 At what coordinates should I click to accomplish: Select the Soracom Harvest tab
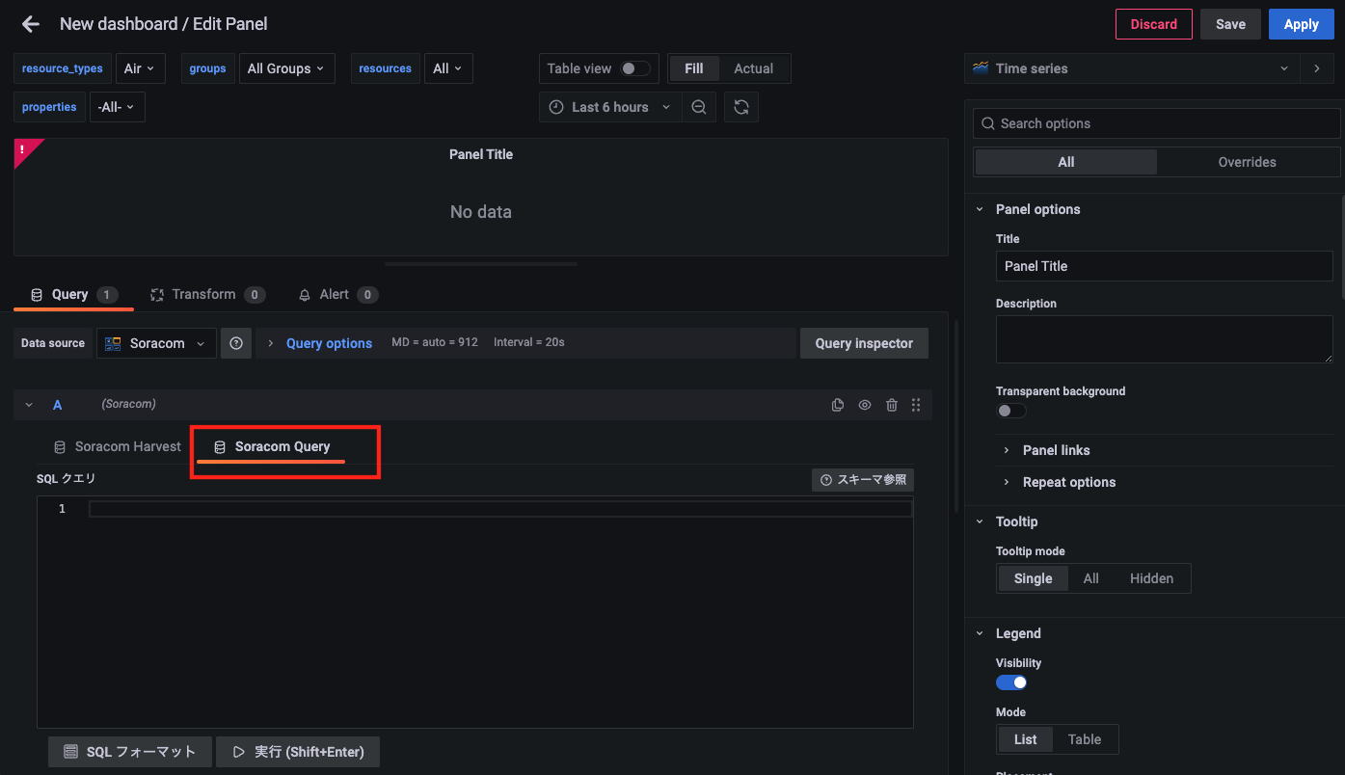[117, 446]
